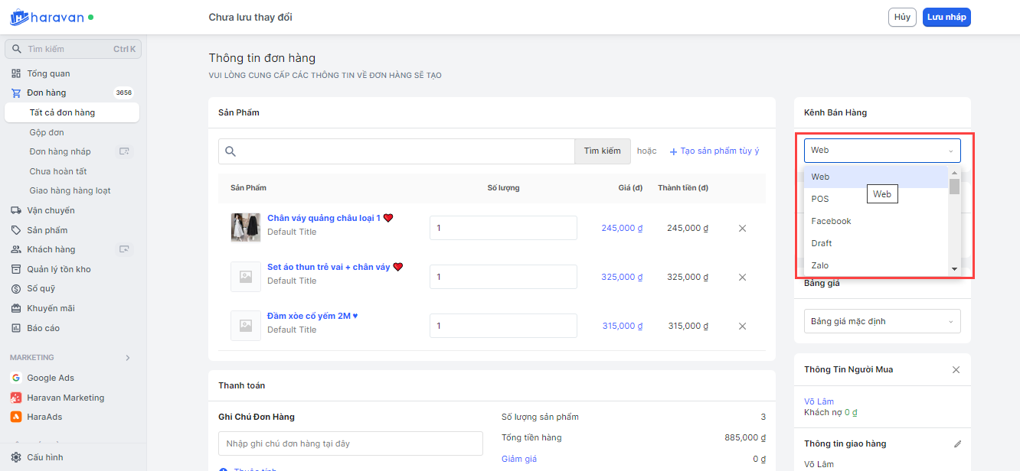Click the Lưu nháp button
Viewport: 1020px width, 471px height.
pyautogui.click(x=946, y=17)
